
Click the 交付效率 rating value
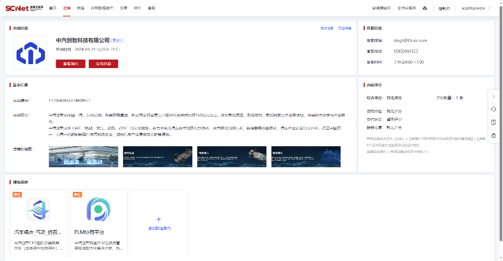[394, 119]
